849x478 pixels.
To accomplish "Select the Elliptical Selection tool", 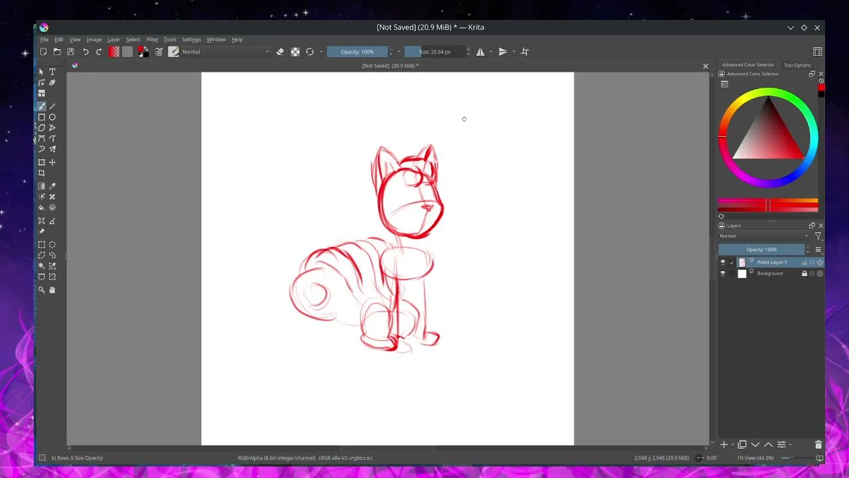I will coord(52,244).
